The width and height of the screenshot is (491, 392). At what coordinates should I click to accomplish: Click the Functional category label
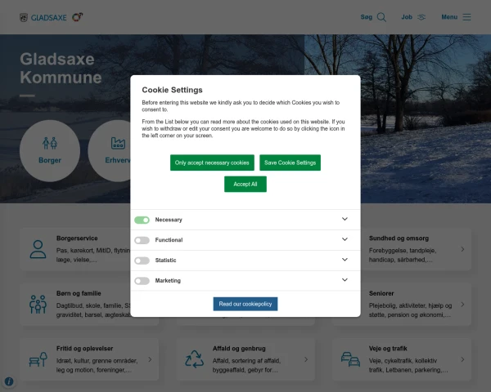169,240
